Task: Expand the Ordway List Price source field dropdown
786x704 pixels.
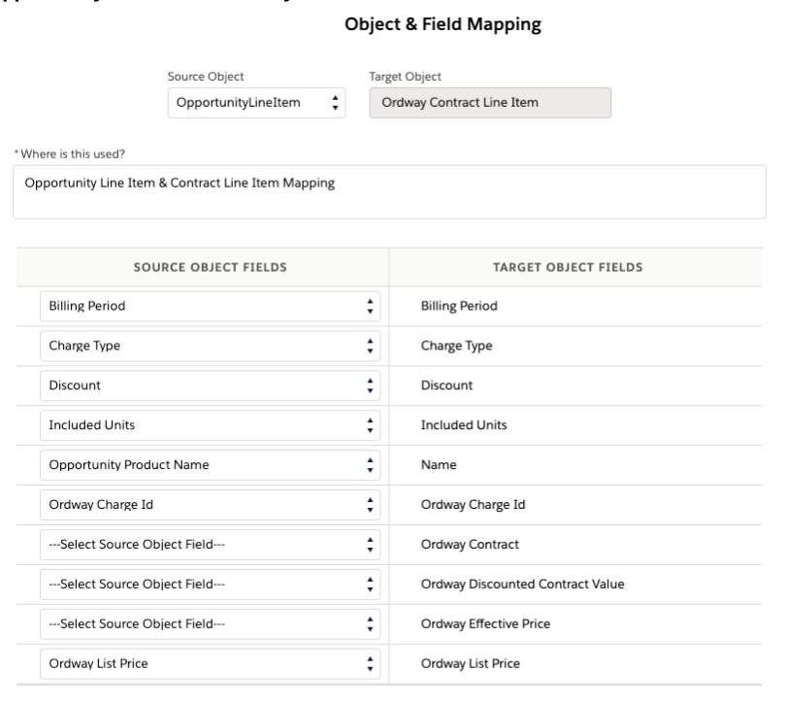Action: point(210,664)
